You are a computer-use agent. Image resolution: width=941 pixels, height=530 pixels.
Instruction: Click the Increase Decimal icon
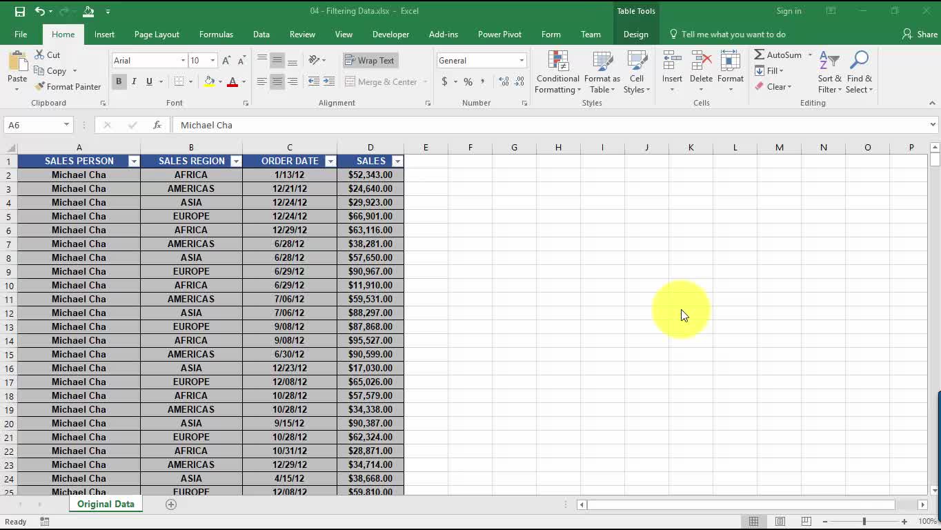[x=504, y=81]
